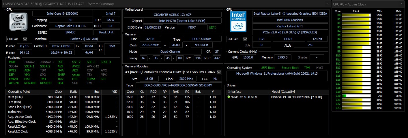Click the 1600 memory timing row
Viewport: 408px width, 138px height.
[x=173, y=117]
